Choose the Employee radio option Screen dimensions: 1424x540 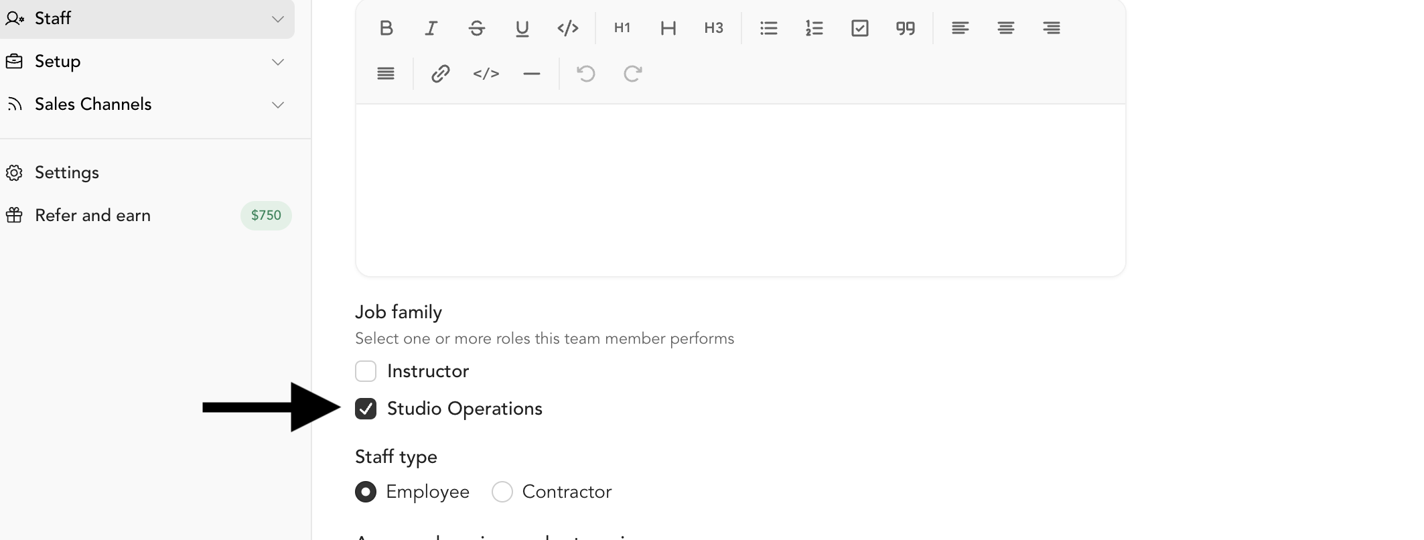366,492
